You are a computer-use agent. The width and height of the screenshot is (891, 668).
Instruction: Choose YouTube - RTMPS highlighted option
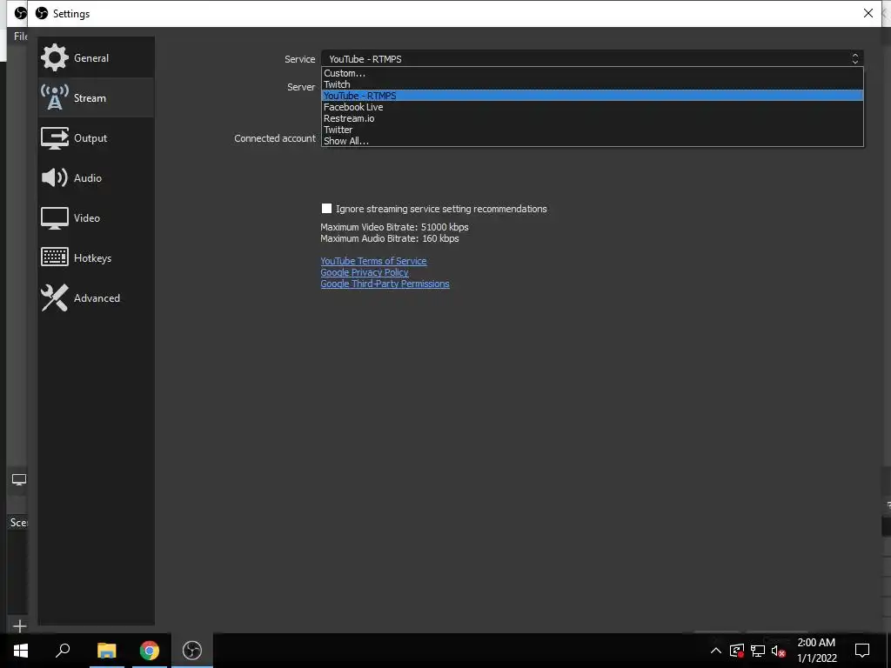click(592, 96)
